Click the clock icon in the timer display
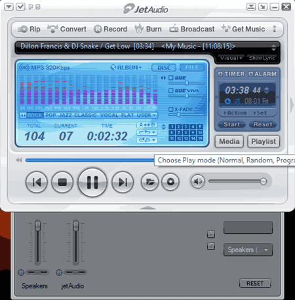The image size is (295, 300). coord(227,101)
